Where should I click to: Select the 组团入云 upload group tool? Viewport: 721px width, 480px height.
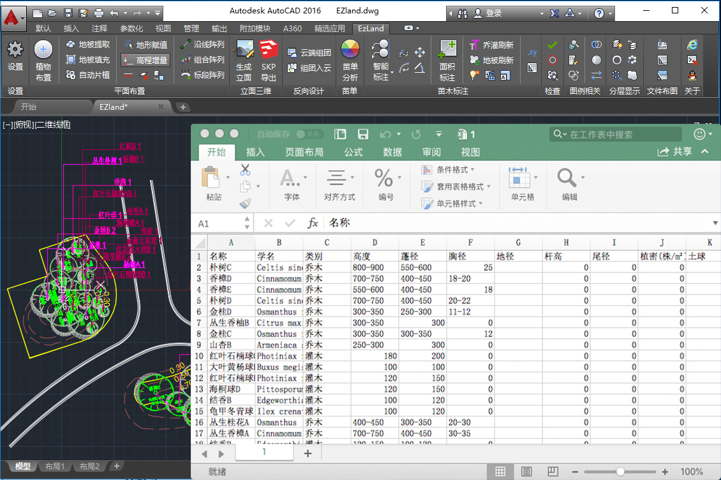click(x=309, y=68)
